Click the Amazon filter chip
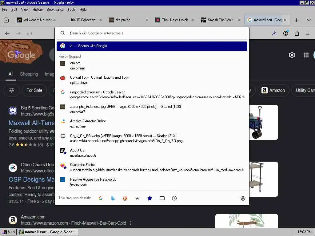The width and height of the screenshot is (315, 236). pos(273,90)
